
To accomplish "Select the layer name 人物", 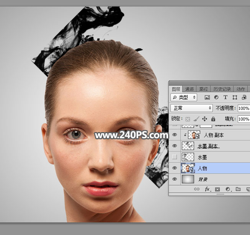I will pyautogui.click(x=202, y=168).
